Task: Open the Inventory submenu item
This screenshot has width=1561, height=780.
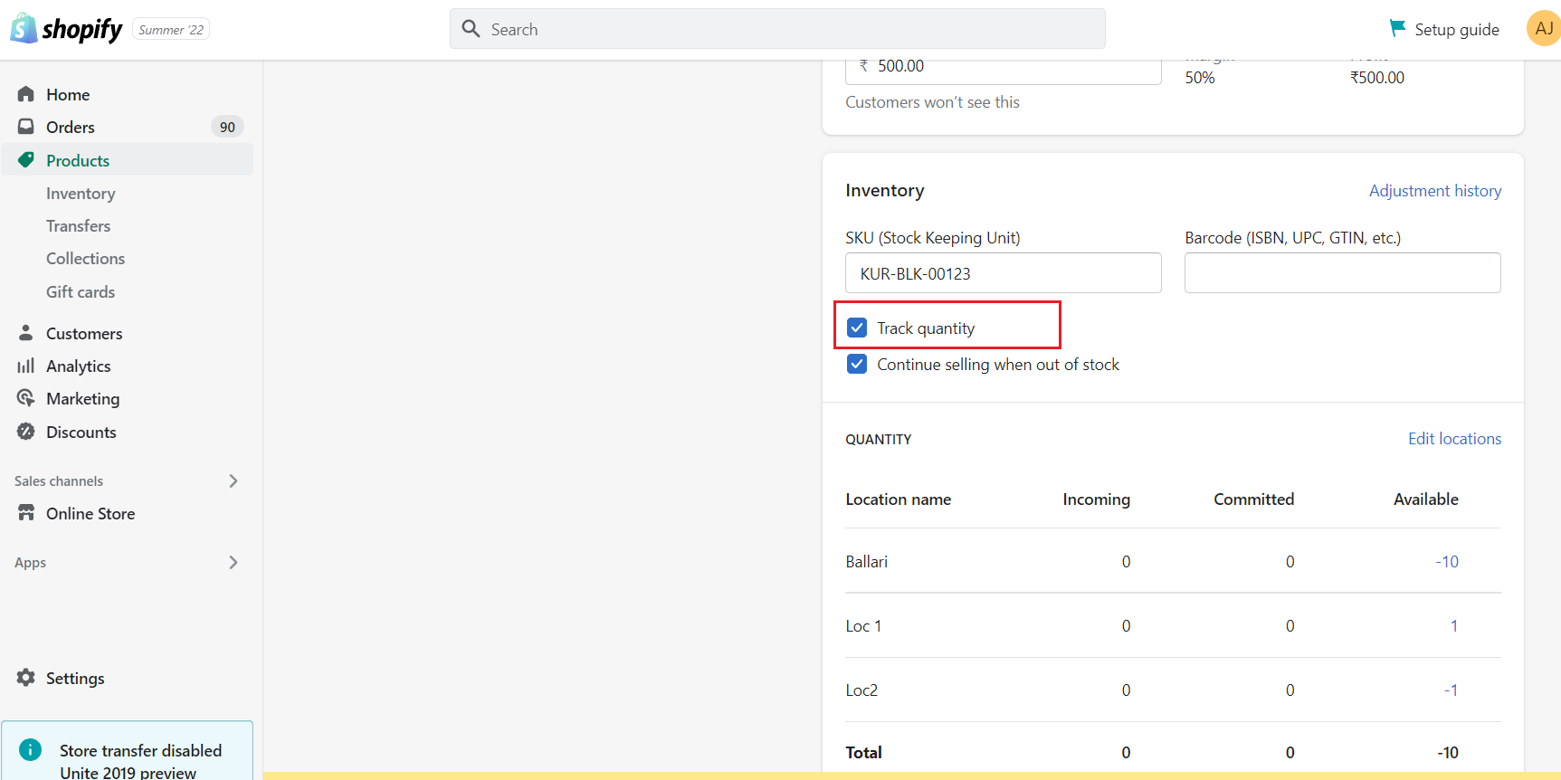Action: [81, 194]
